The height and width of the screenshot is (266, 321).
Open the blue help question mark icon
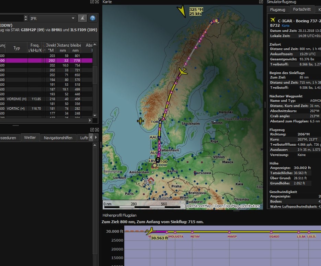coord(92,18)
